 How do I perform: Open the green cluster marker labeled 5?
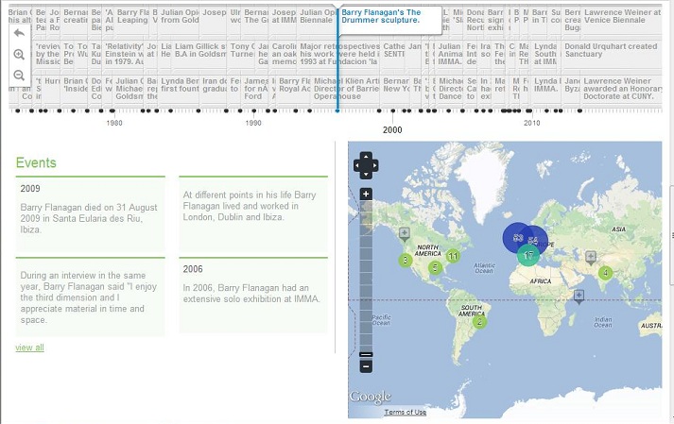point(435,267)
